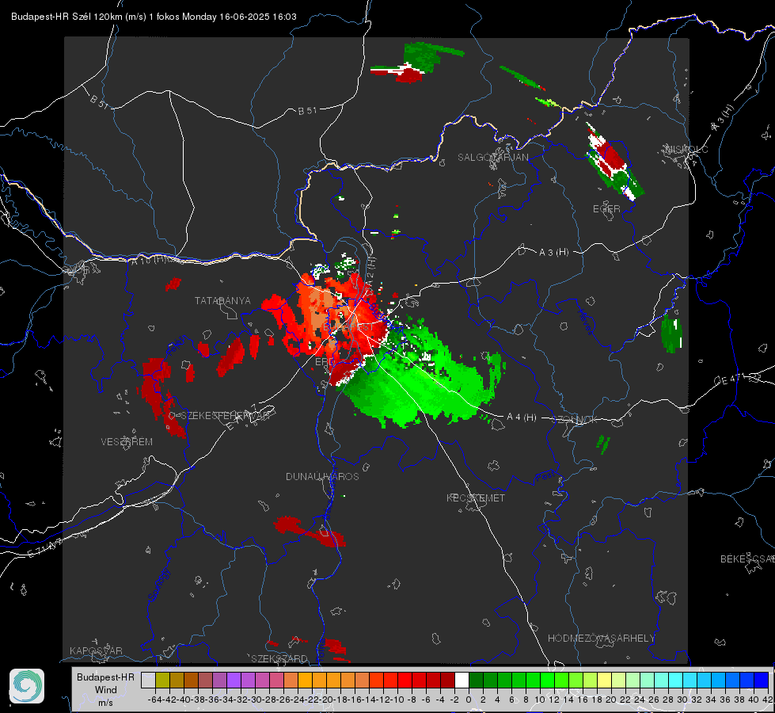Select the ÉRD city label
Image resolution: width=775 pixels, height=713 pixels.
[x=325, y=362]
